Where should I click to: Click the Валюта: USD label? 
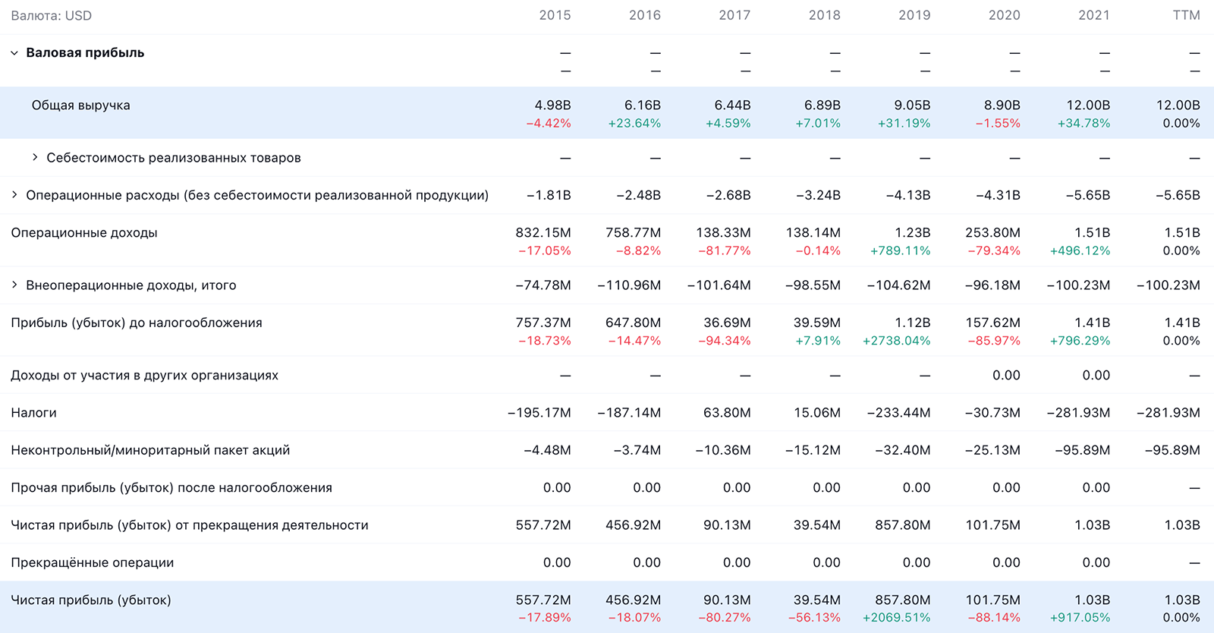point(52,15)
